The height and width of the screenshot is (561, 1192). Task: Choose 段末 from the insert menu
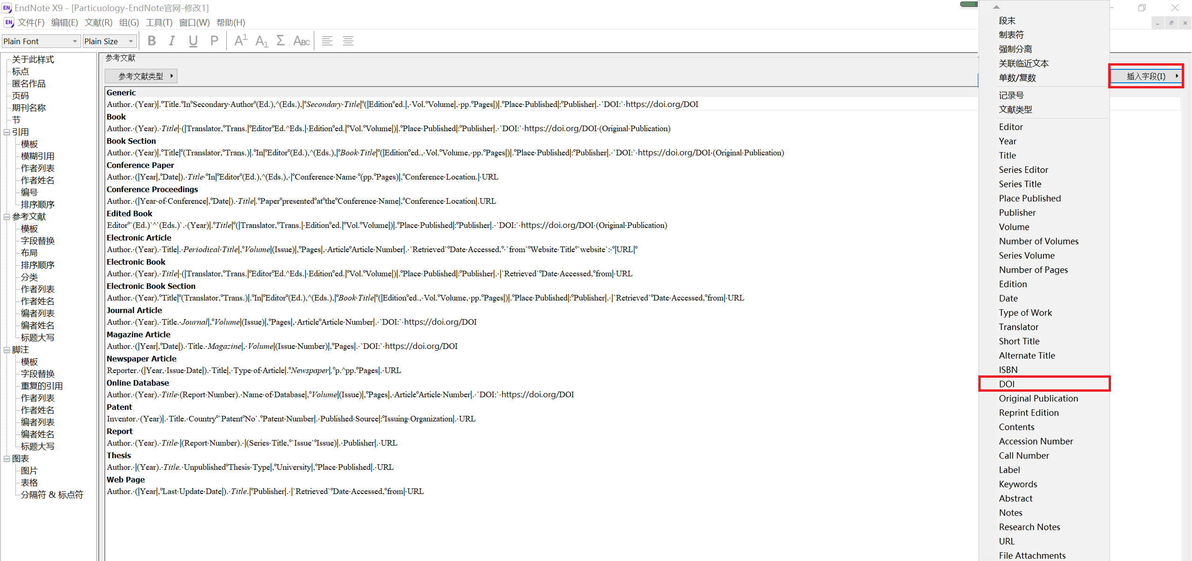(1044, 20)
